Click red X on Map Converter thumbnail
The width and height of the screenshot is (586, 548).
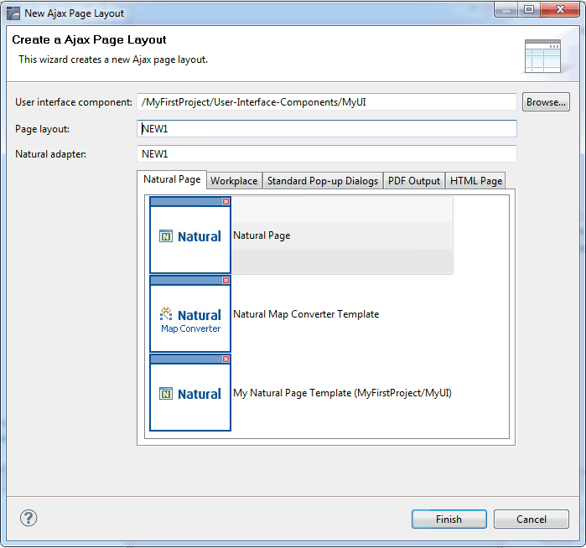tap(226, 281)
